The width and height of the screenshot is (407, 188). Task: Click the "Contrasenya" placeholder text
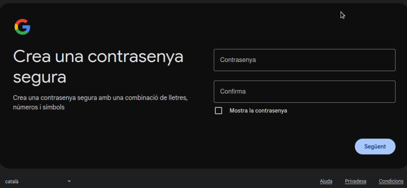(238, 60)
